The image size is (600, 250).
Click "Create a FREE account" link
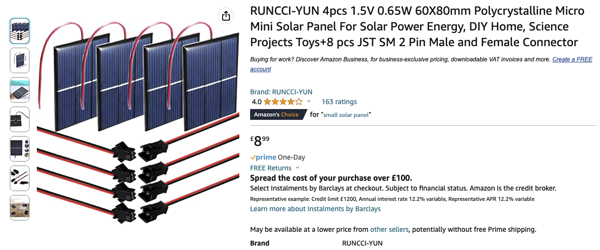[x=572, y=59]
